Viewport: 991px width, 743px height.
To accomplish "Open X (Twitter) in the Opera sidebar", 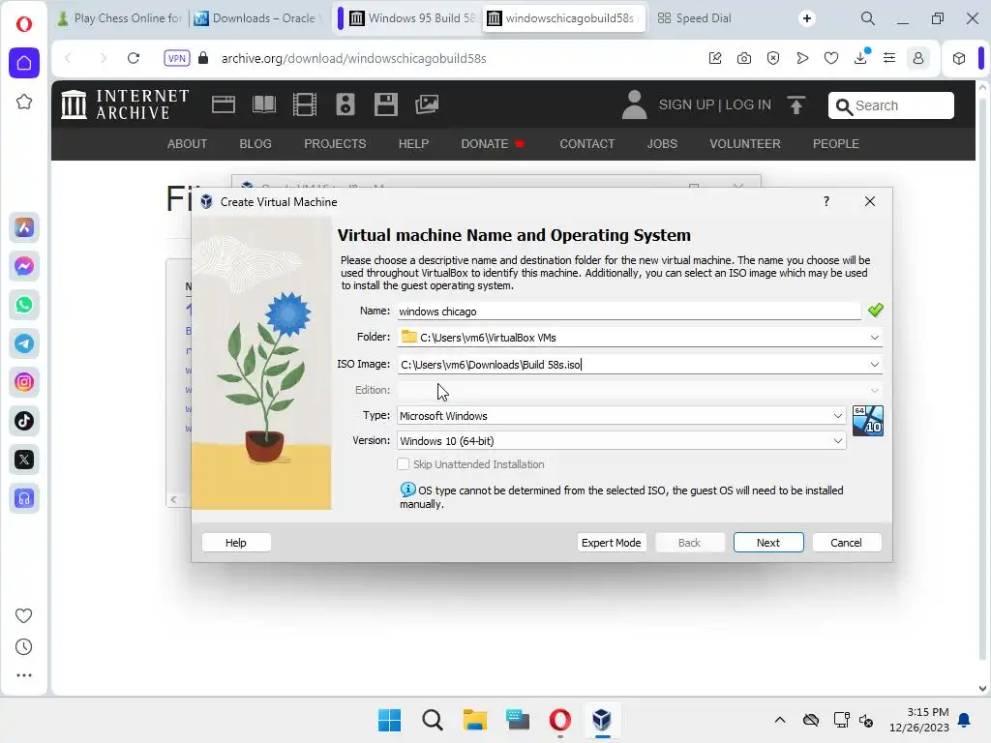I will (24, 460).
